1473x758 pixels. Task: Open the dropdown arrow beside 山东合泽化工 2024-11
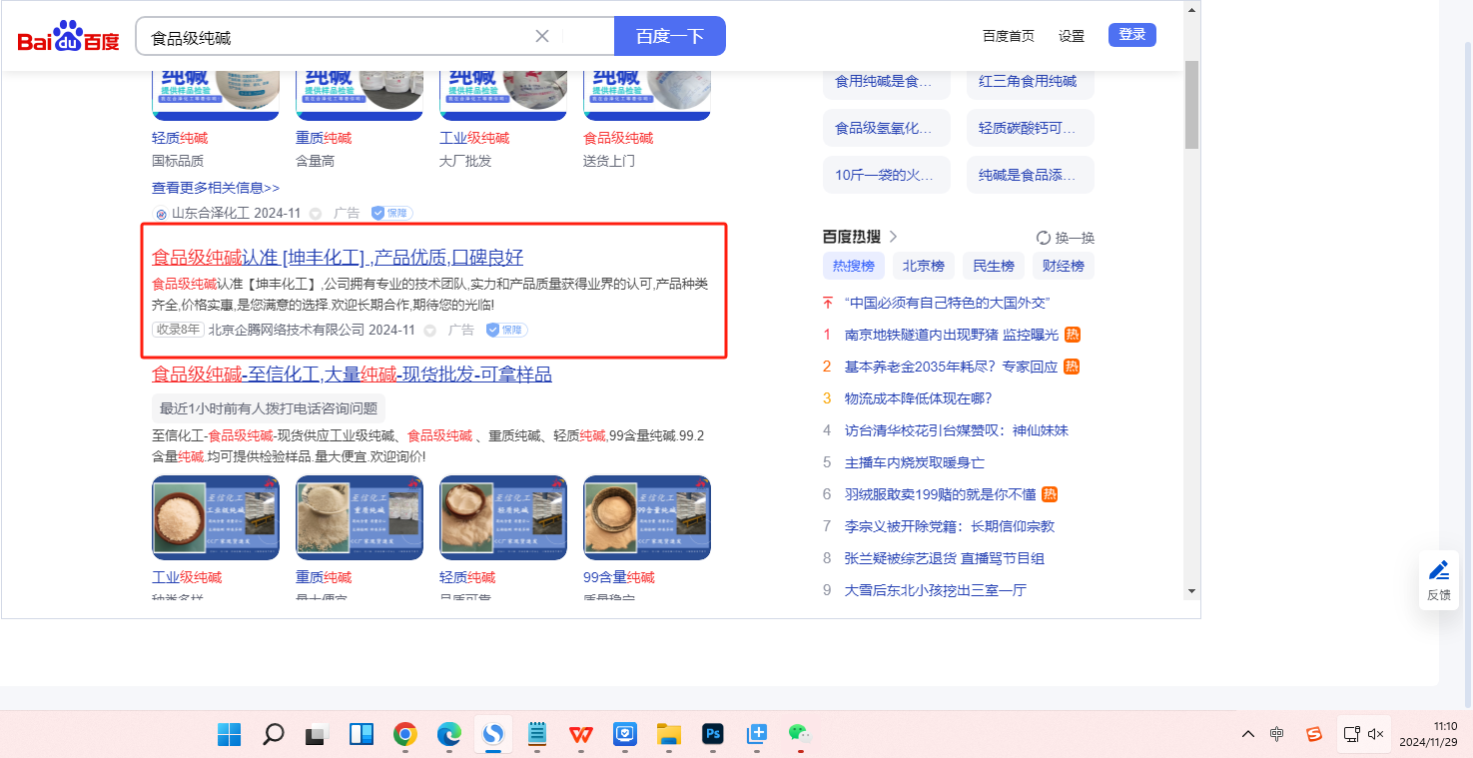316,213
